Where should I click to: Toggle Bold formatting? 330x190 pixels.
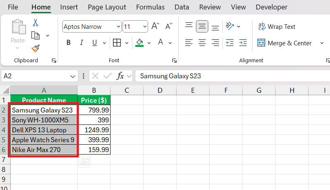point(68,43)
